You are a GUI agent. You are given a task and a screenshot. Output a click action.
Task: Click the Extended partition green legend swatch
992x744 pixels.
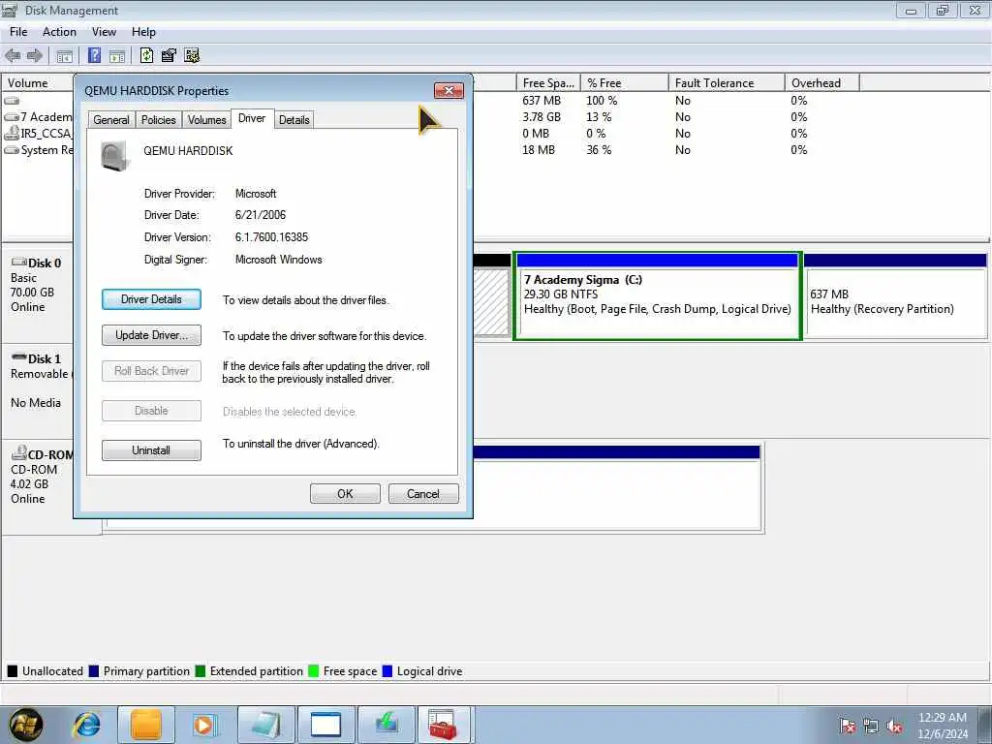tap(200, 671)
